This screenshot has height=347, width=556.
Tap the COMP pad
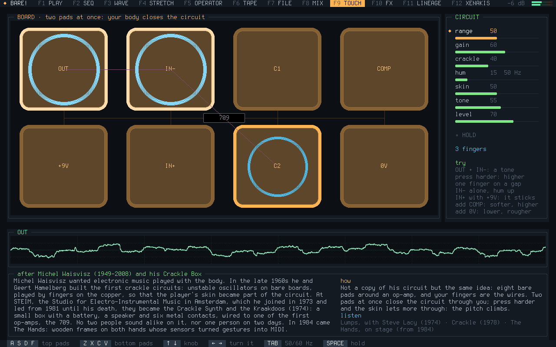tap(384, 69)
